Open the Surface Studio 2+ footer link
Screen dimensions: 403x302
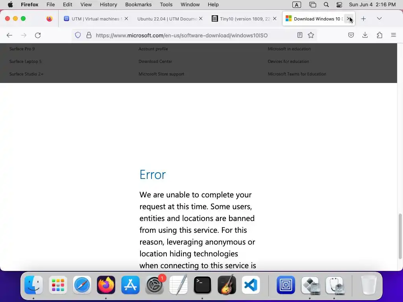pyautogui.click(x=26, y=74)
